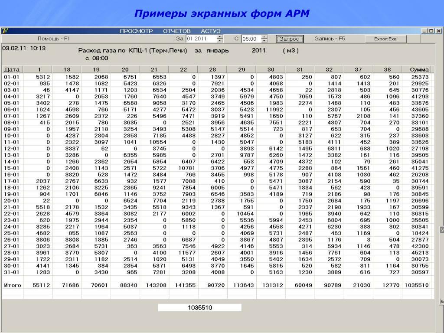Increase time with the up stepper arrow
Screen dimensions: 444x333
264,37
